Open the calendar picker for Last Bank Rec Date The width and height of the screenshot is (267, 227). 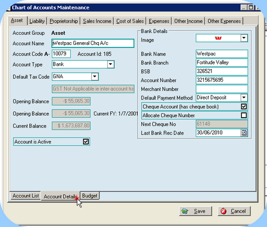click(x=244, y=133)
